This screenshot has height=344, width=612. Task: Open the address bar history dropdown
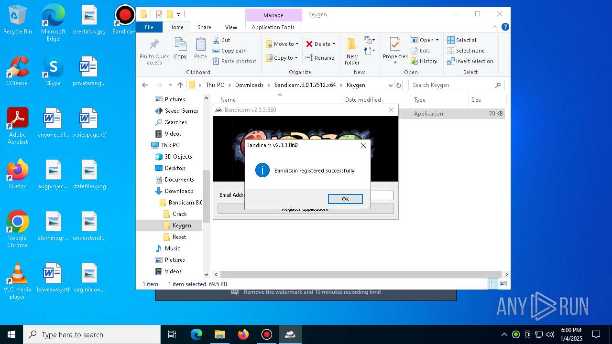390,85
